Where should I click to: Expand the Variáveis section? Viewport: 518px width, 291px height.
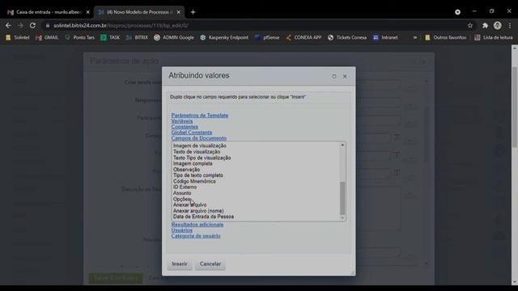click(182, 121)
